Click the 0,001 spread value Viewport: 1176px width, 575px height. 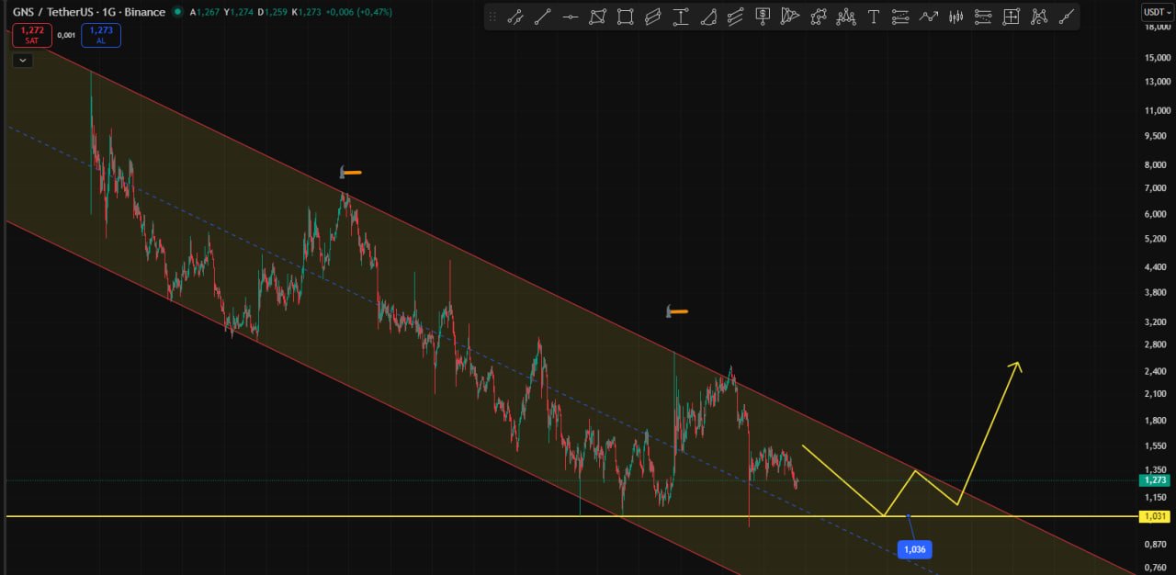coord(66,35)
